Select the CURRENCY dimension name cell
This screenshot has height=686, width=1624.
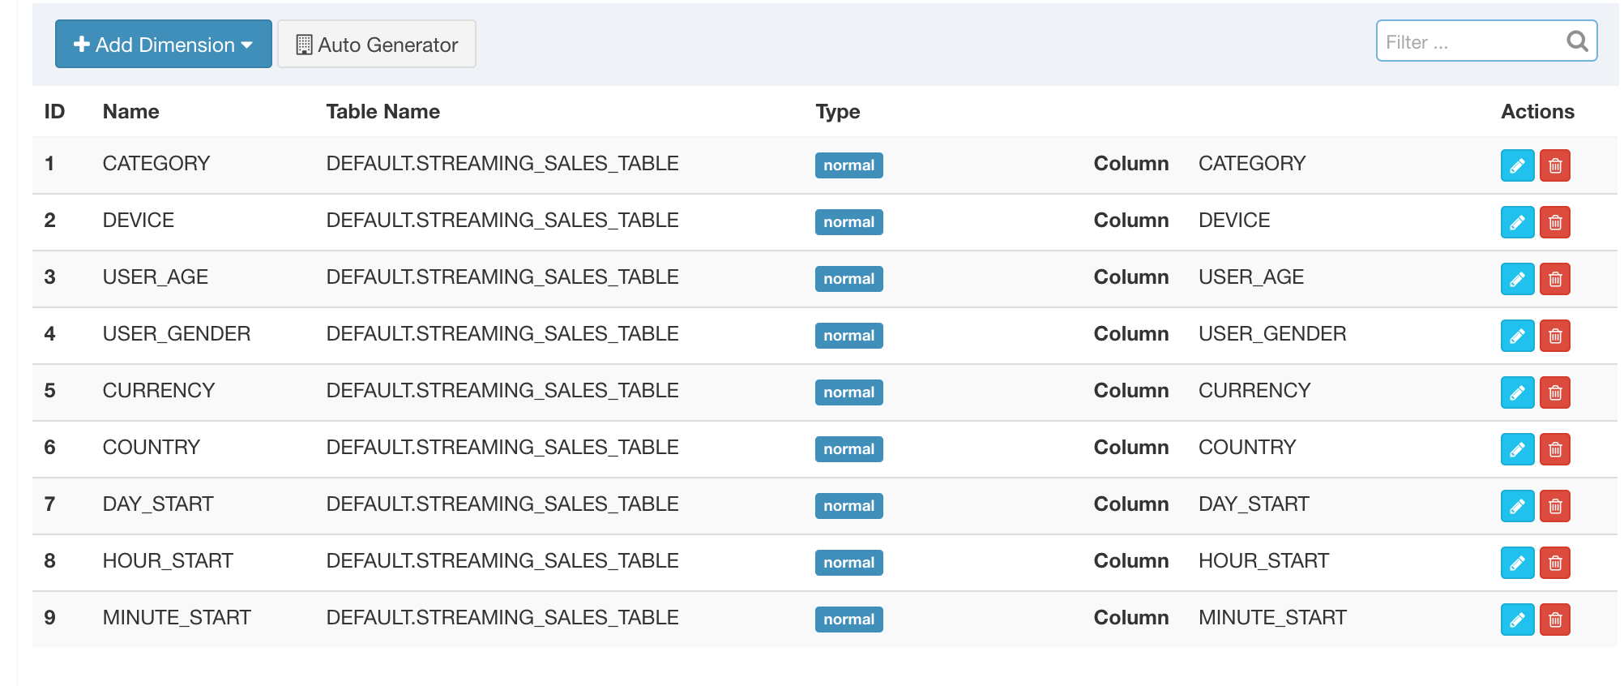point(159,391)
